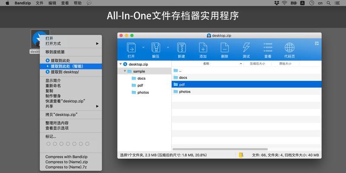Image resolution: width=346 pixels, height=173 pixels.
Task: Click the speech bubble icon in menu bar
Action: (x=89, y=3)
